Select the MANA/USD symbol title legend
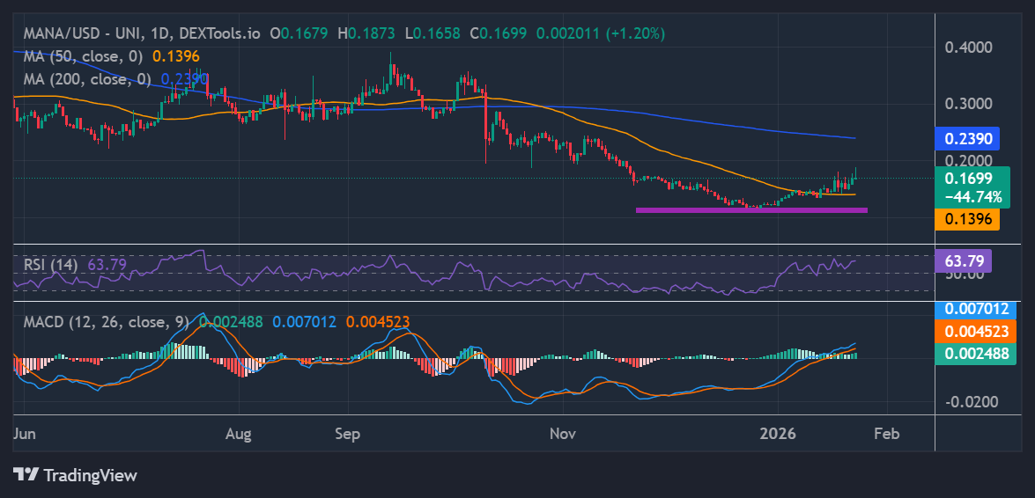This screenshot has height=498, width=1035. [x=139, y=33]
